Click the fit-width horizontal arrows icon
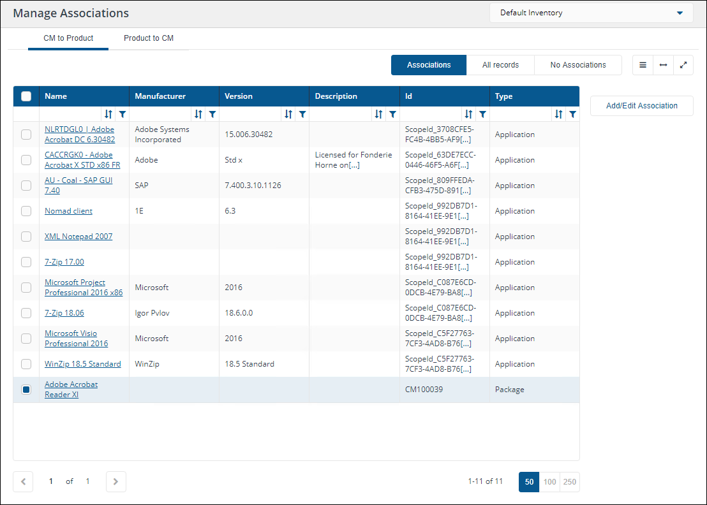 (x=663, y=65)
